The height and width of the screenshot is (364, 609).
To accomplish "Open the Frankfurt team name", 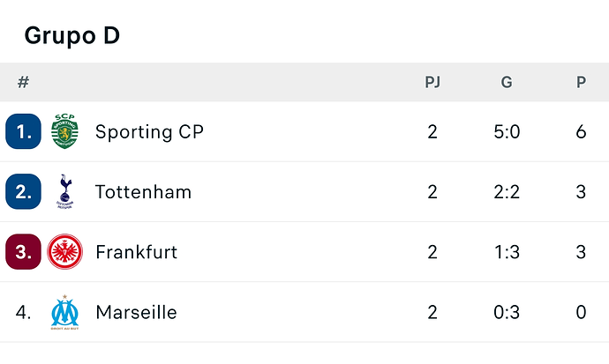I will (x=136, y=252).
